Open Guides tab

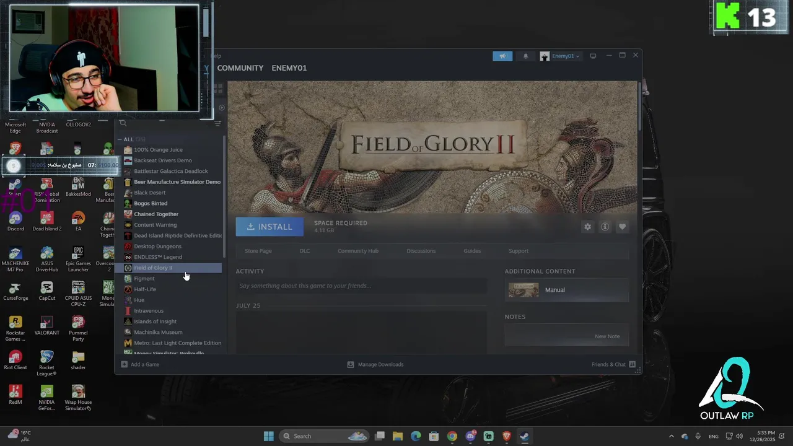click(x=472, y=251)
